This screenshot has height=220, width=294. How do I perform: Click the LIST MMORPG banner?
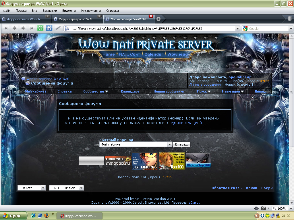click(145, 161)
